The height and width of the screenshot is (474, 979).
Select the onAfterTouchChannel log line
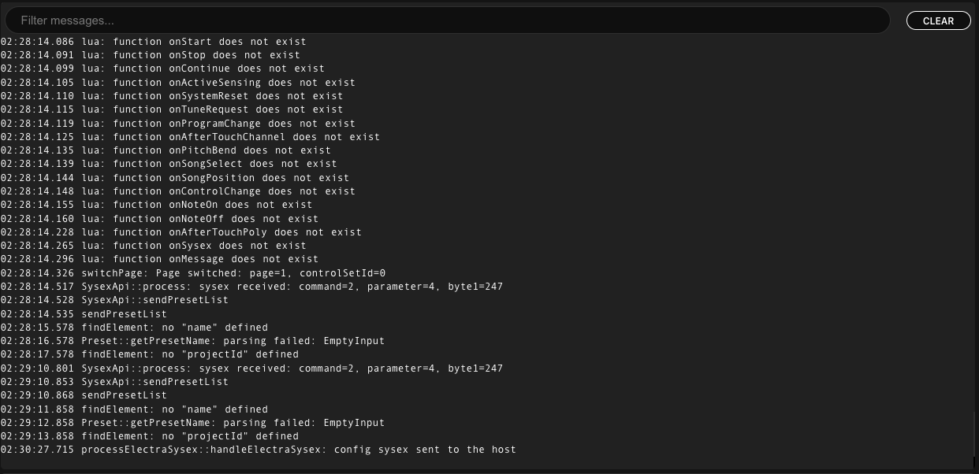pyautogui.click(x=189, y=136)
